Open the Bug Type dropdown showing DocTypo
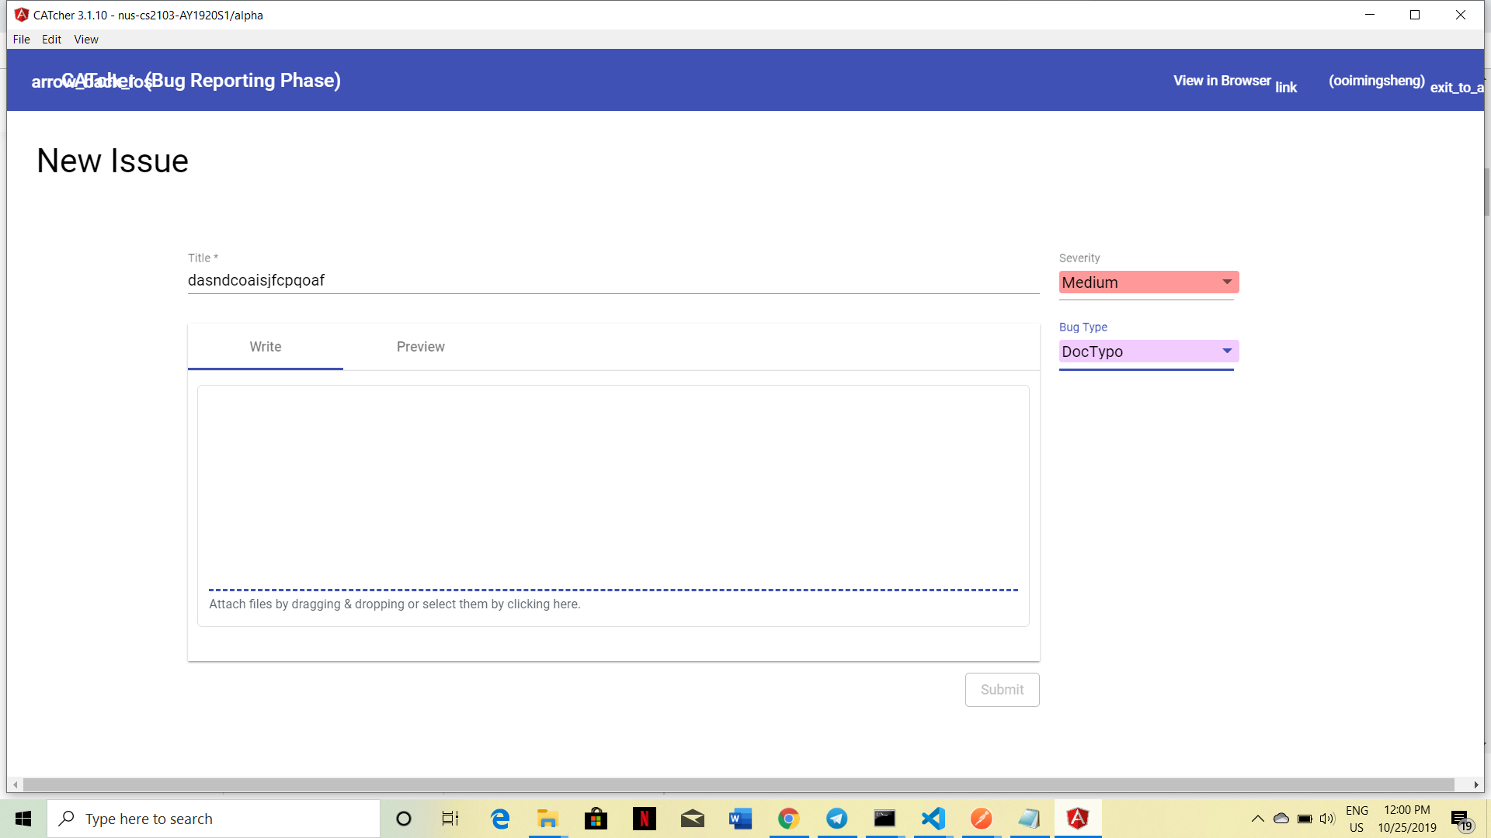 [x=1148, y=351]
